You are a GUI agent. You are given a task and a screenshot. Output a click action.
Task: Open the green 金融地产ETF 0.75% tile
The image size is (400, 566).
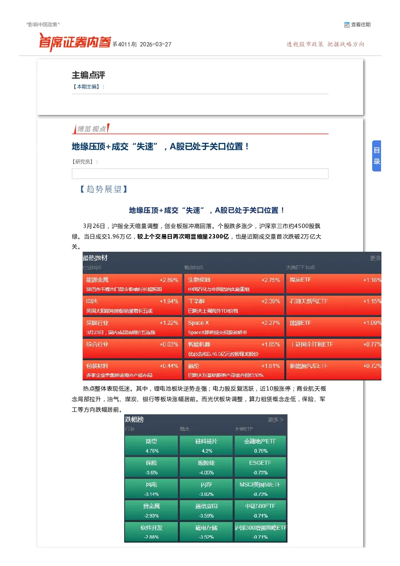(260, 445)
